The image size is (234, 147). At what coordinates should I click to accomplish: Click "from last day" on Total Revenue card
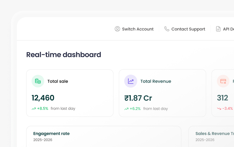click(156, 109)
